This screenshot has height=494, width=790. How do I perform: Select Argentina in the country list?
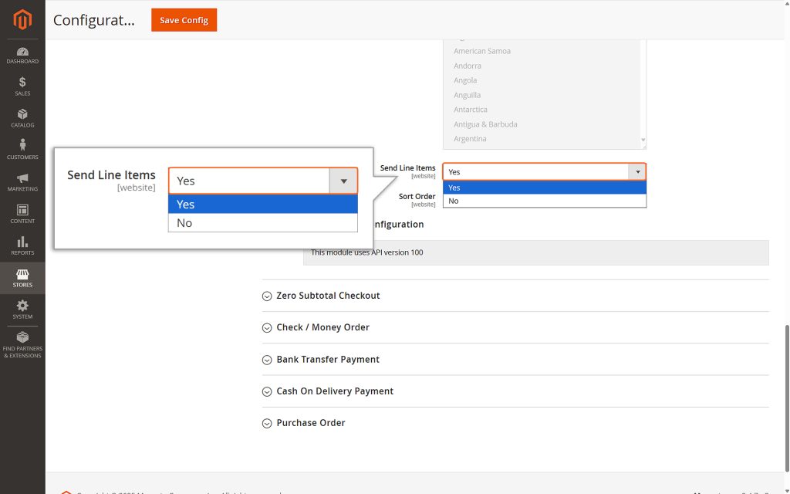tap(470, 138)
